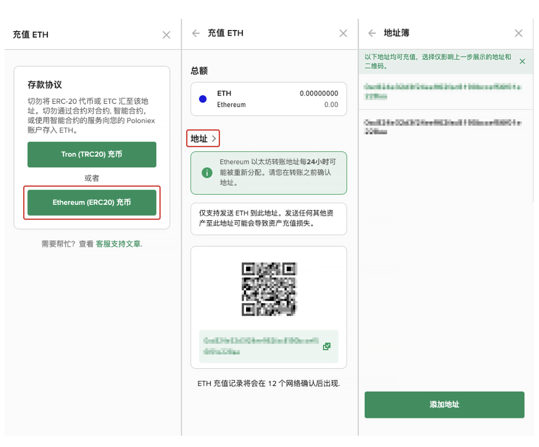Select the blurred deposit address below the QR code
Screen dimensions: 539x447
tap(261, 346)
